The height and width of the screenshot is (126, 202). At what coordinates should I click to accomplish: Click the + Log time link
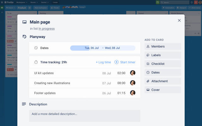tap(103, 62)
